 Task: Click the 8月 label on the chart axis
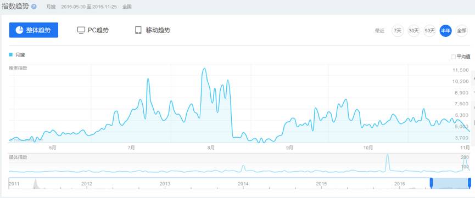click(211, 148)
